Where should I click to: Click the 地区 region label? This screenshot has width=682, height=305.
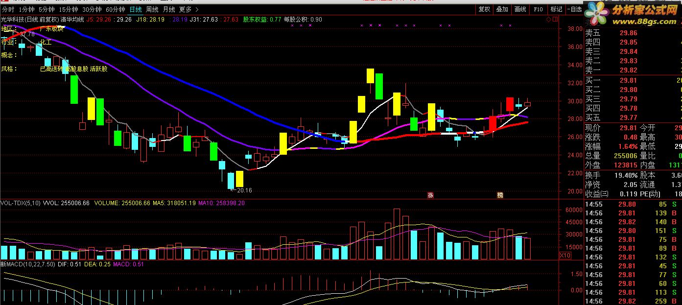pos(9,29)
